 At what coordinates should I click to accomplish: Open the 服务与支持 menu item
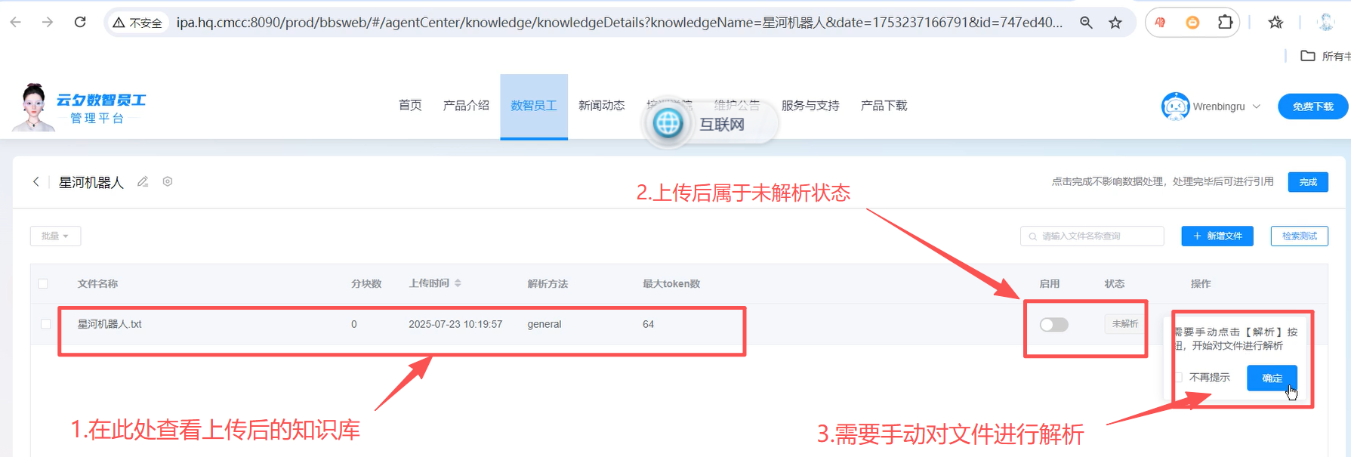810,106
